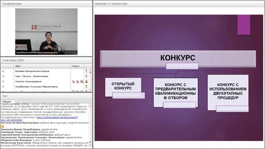
Task: Click chat scrollbar up arrow
Action: [90, 105]
